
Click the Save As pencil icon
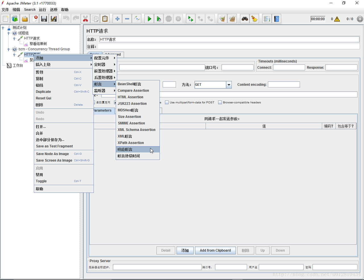[x=54, y=19]
